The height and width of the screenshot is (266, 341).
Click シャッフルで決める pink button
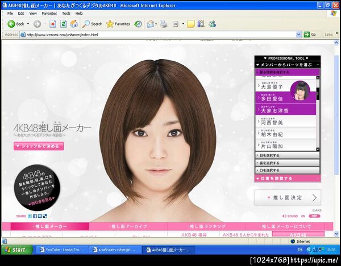coord(39,146)
